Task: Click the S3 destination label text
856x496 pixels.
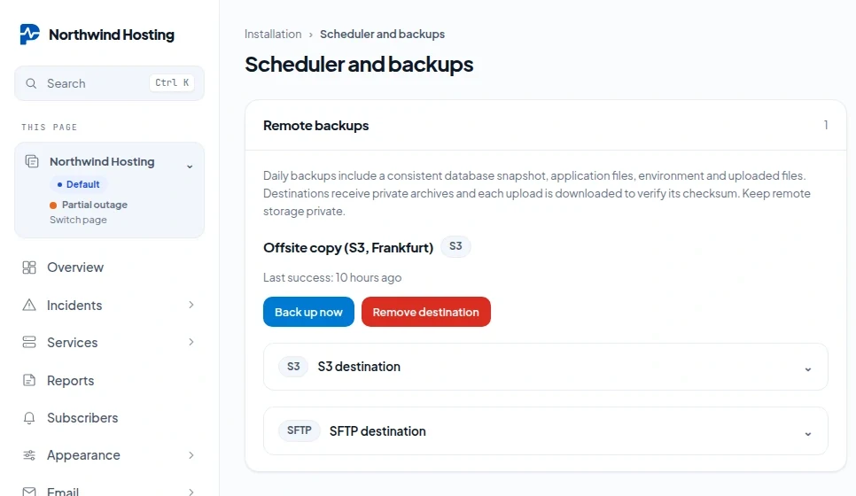Action: click(x=359, y=367)
